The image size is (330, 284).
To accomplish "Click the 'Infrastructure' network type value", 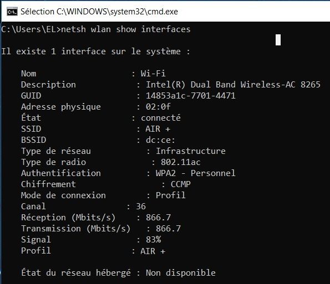I will [x=190, y=151].
